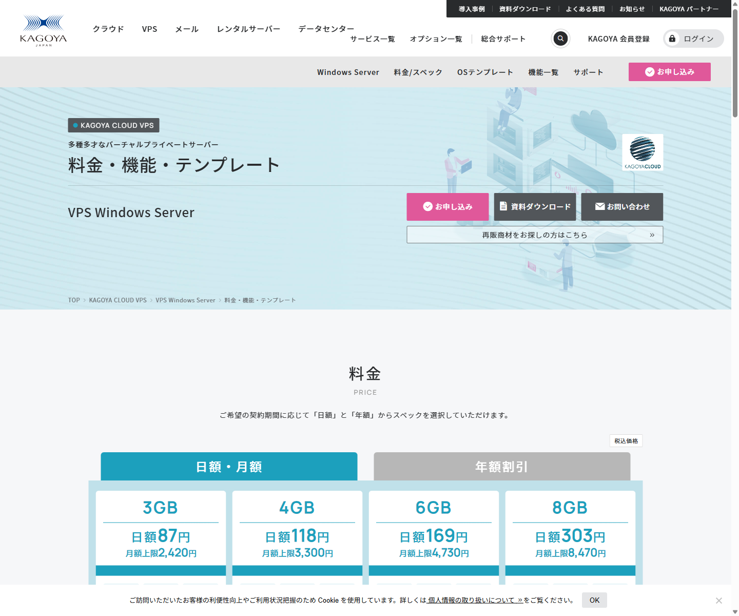Click VPS Windows Server breadcrumb
This screenshot has width=739, height=616.
(x=185, y=300)
